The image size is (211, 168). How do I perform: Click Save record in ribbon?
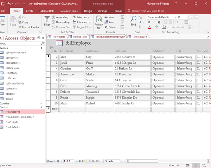coord(109,22)
